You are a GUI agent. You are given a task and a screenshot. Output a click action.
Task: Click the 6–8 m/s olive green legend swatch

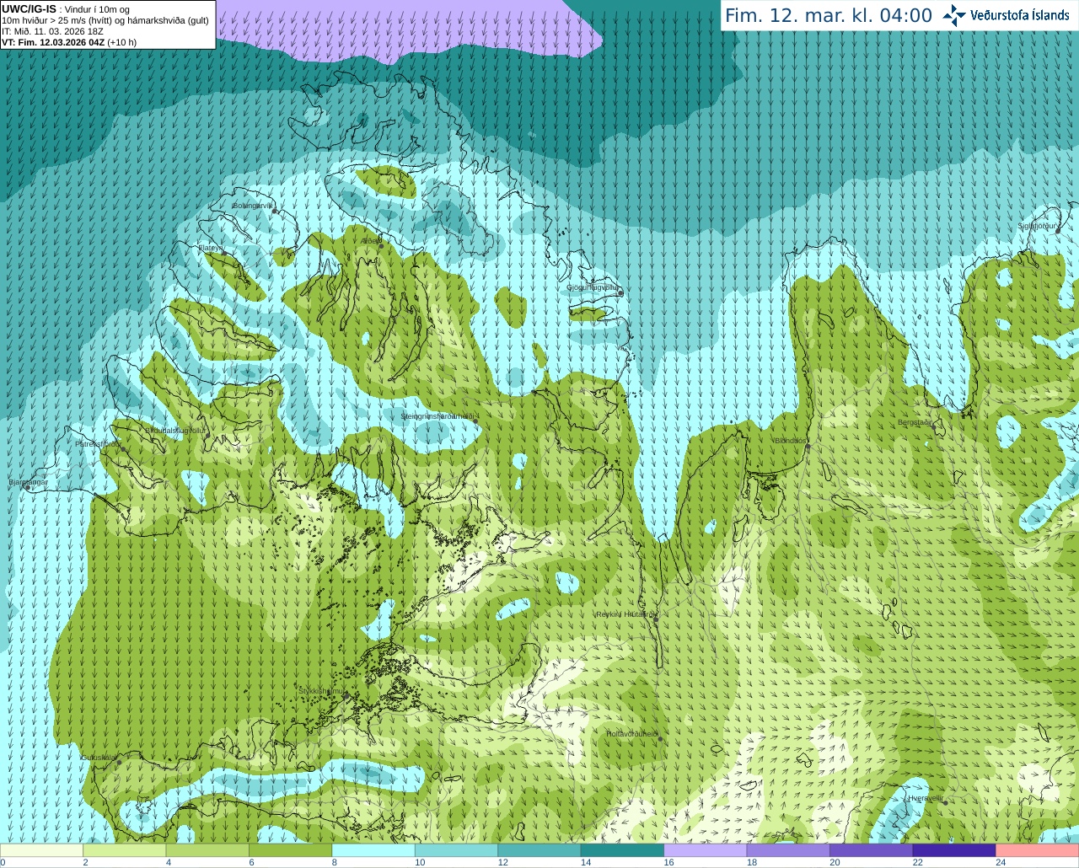pyautogui.click(x=290, y=850)
